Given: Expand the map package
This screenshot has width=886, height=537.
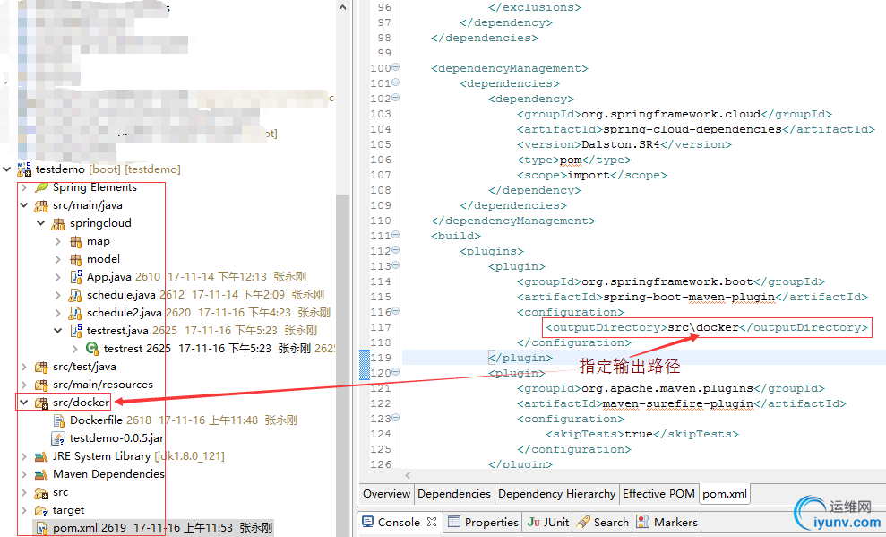Looking at the screenshot, I should 57,241.
